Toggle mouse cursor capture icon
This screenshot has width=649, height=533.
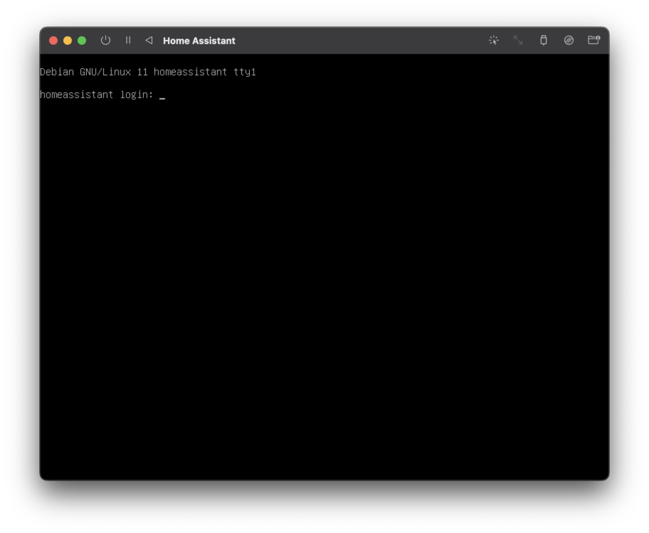493,40
